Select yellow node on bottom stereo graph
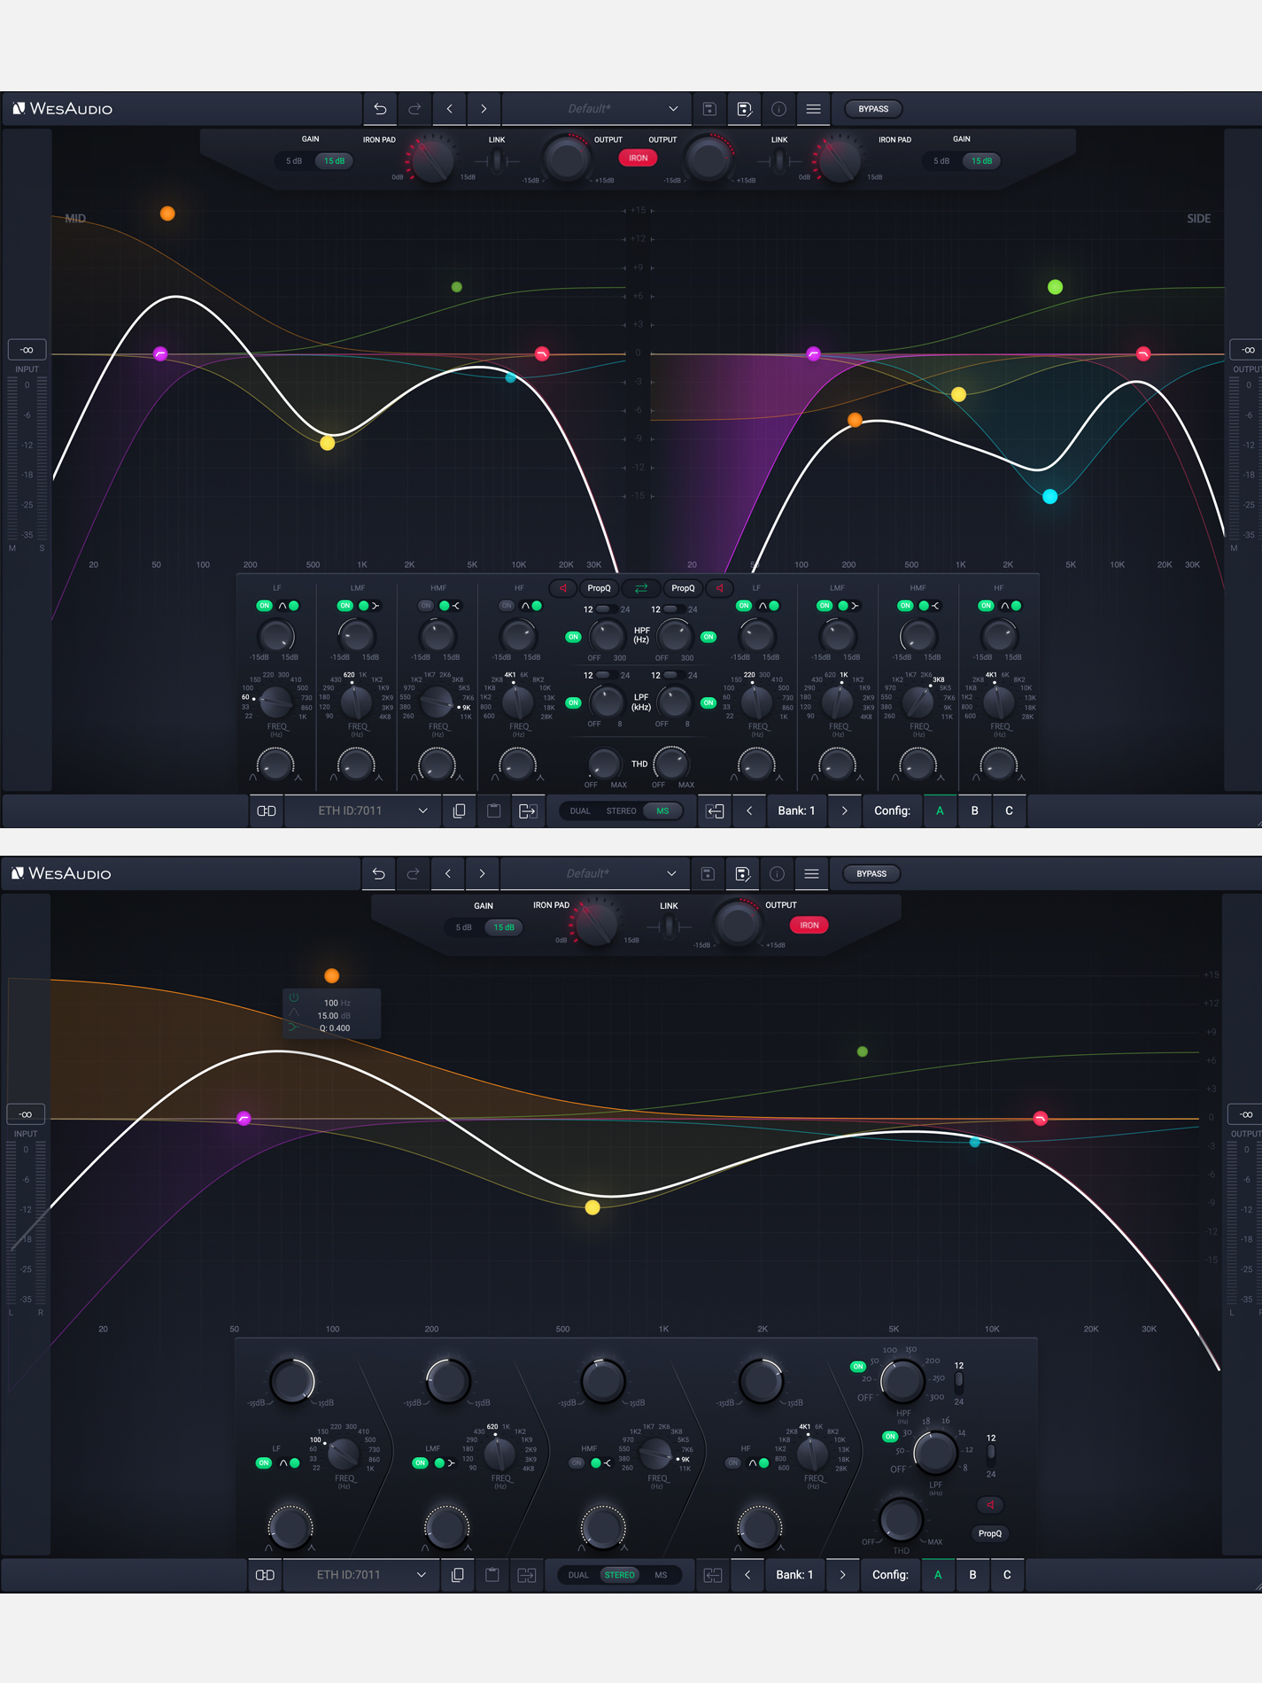This screenshot has width=1262, height=1683. [x=592, y=1207]
